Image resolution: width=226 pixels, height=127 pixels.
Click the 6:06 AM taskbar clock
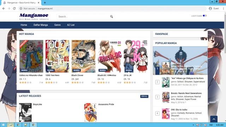(220, 125)
